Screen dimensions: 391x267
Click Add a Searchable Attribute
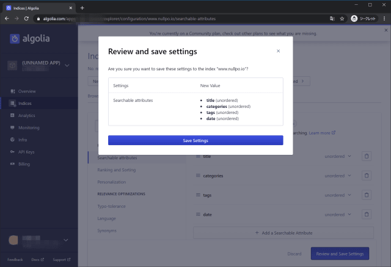[283, 233]
